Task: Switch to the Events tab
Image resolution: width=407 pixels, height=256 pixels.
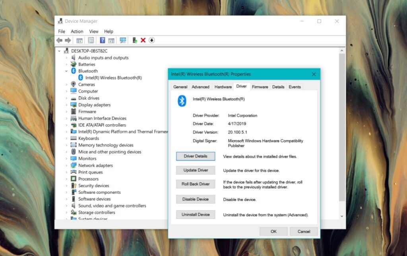Action: [x=295, y=87]
